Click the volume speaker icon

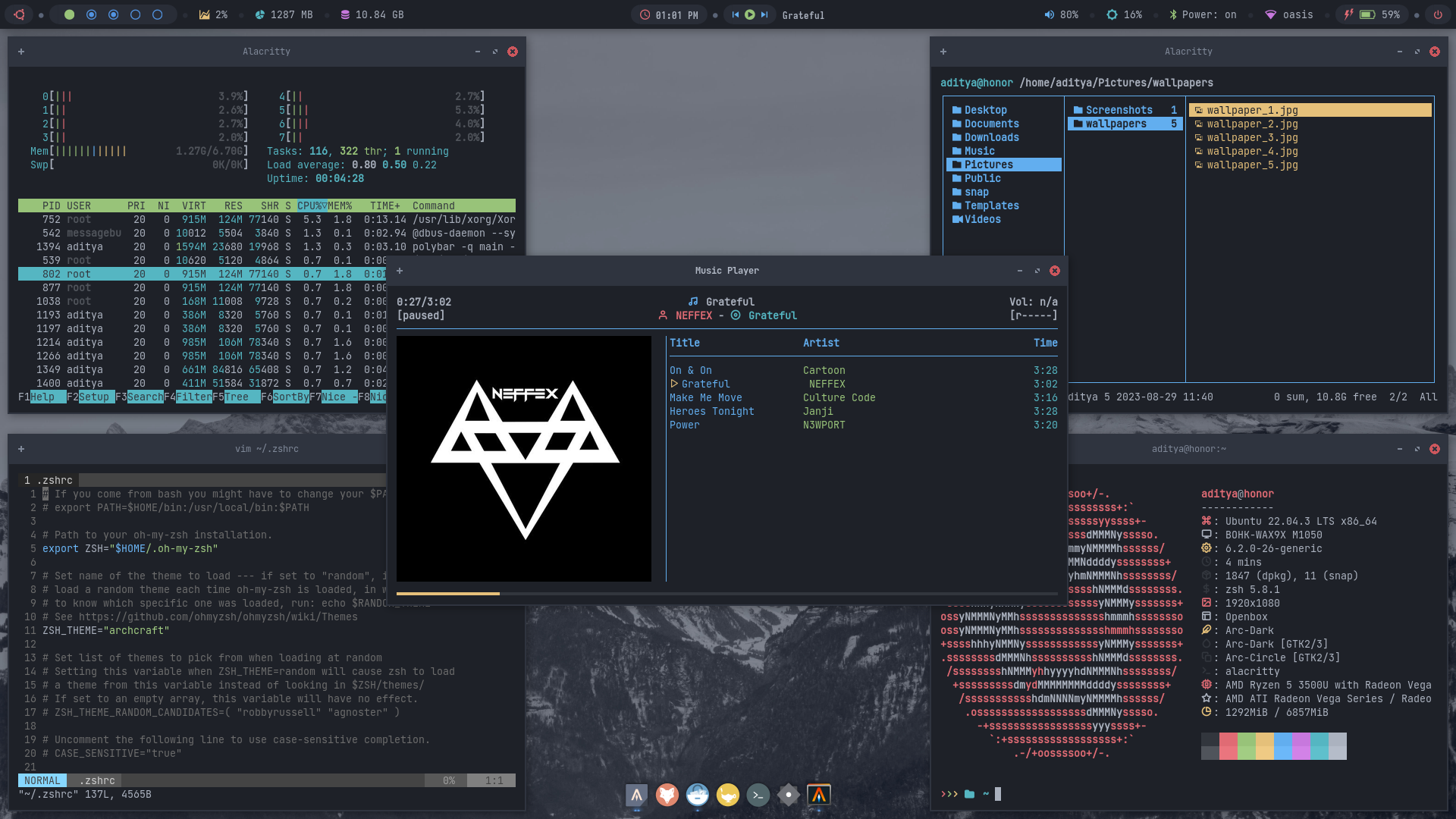1049,14
